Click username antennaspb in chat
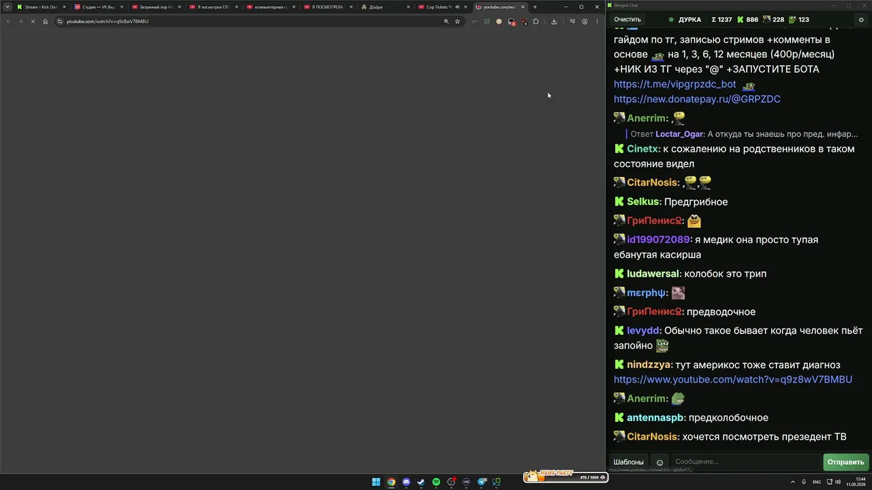Screen dimensions: 872x490 [x=655, y=418]
